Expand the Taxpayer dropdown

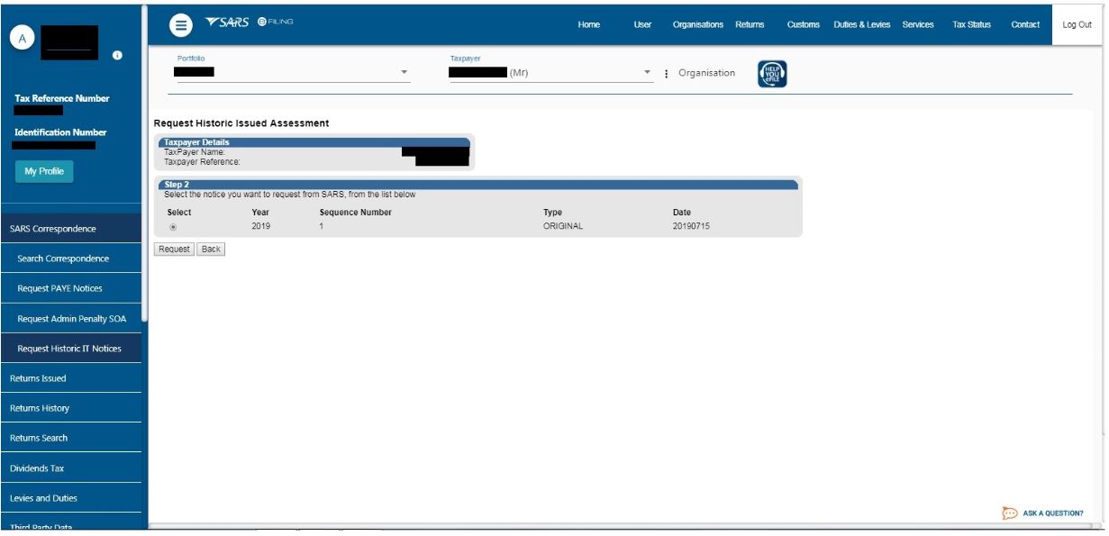coord(647,72)
